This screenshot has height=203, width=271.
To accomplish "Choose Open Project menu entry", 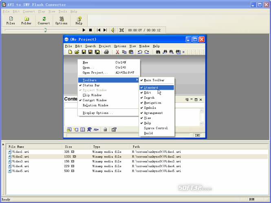I will point(108,73).
